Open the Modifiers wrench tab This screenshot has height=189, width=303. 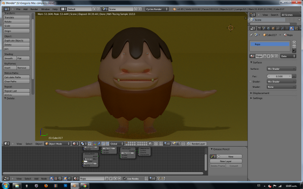[282, 28]
